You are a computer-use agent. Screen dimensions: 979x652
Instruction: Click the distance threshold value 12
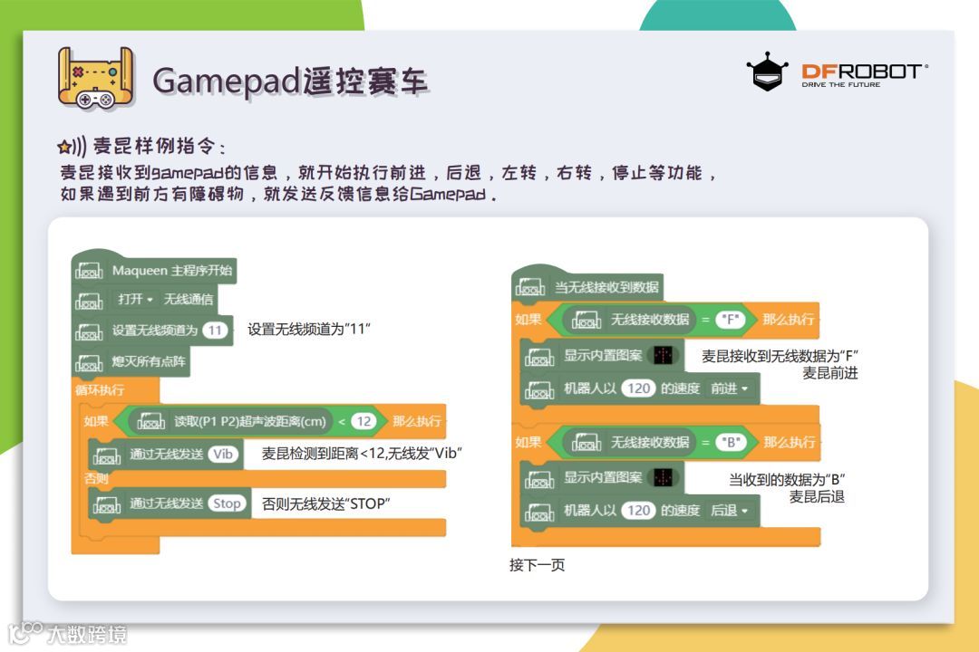pyautogui.click(x=363, y=421)
